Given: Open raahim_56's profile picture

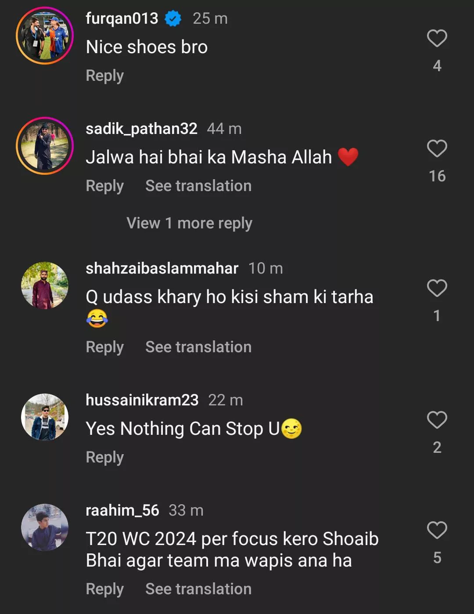Looking at the screenshot, I should click(45, 527).
